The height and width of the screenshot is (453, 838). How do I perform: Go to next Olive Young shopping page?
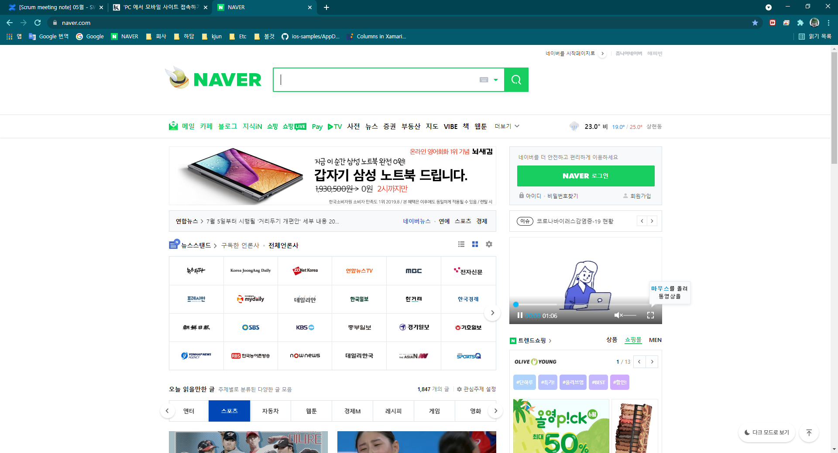pyautogui.click(x=652, y=362)
